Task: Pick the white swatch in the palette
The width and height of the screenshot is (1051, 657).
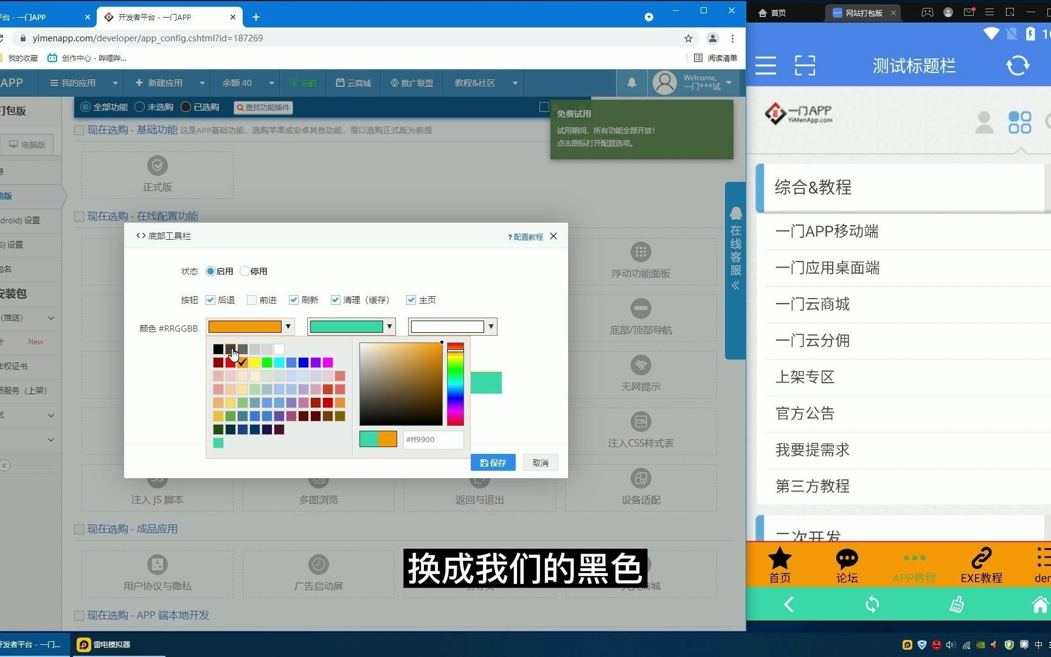Action: pos(279,349)
